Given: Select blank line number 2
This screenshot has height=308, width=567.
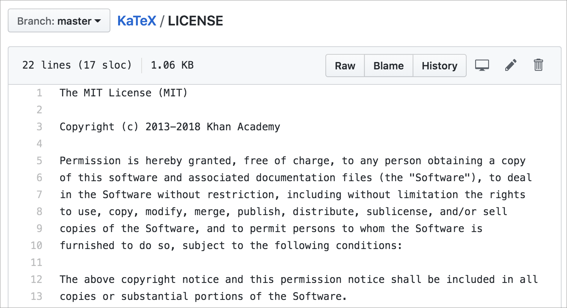Looking at the screenshot, I should (39, 110).
